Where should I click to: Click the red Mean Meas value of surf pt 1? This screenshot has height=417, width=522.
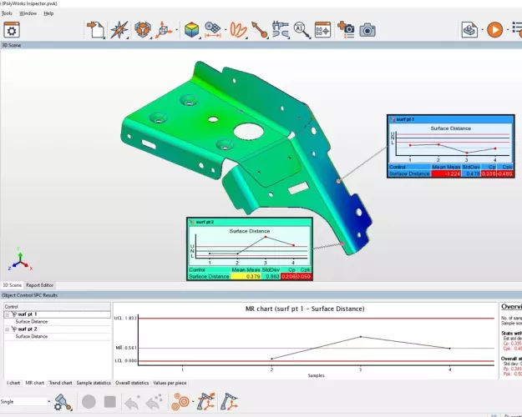click(446, 173)
